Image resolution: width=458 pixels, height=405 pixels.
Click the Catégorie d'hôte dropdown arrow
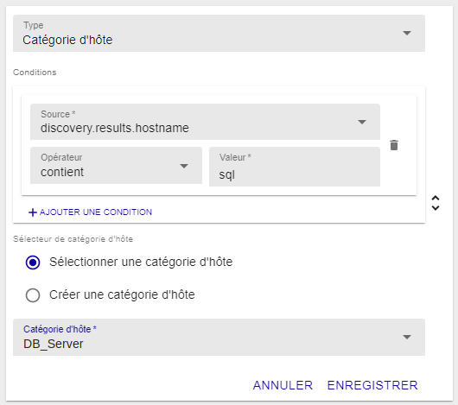407,337
